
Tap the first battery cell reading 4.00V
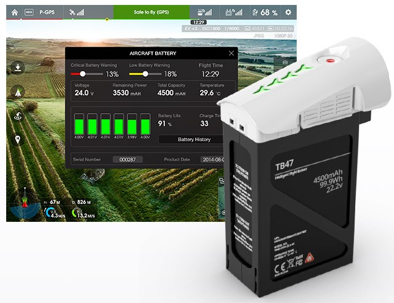[79, 125]
